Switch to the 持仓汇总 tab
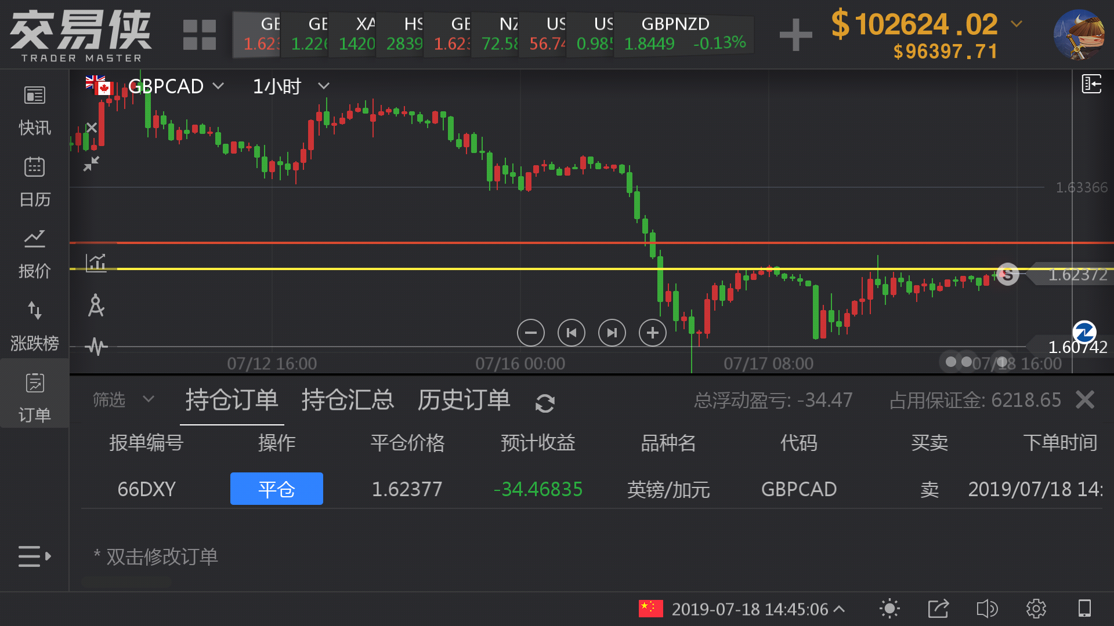1114x626 pixels. [x=348, y=401]
